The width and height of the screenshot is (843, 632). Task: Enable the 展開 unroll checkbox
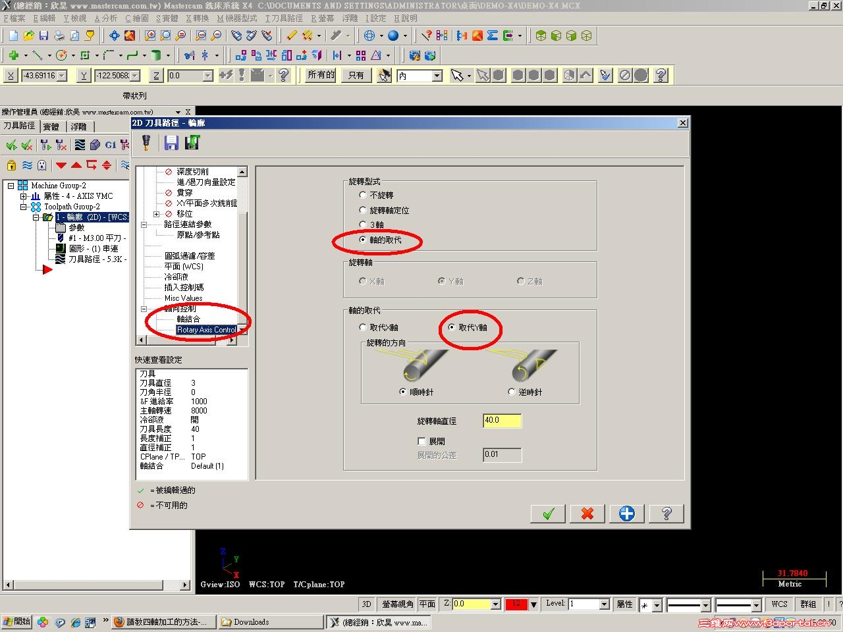click(x=422, y=441)
